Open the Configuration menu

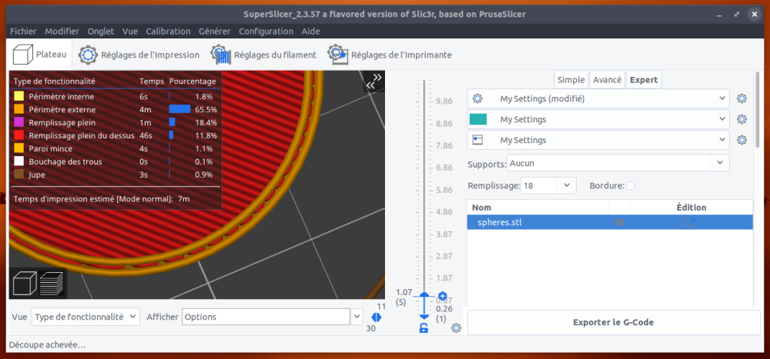pyautogui.click(x=266, y=32)
